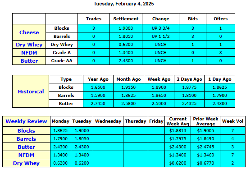The height and width of the screenshot is (170, 246).
Task: Select the Settlement column header
Action: (x=126, y=18)
